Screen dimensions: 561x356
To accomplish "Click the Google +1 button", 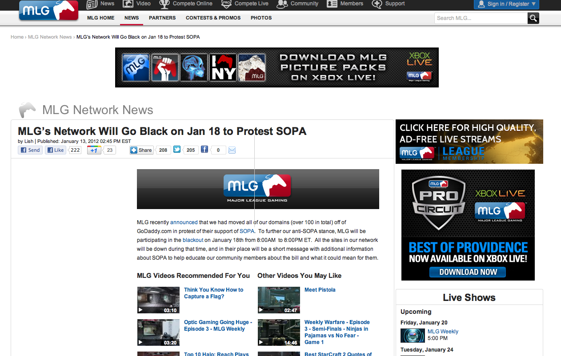I will tap(94, 150).
